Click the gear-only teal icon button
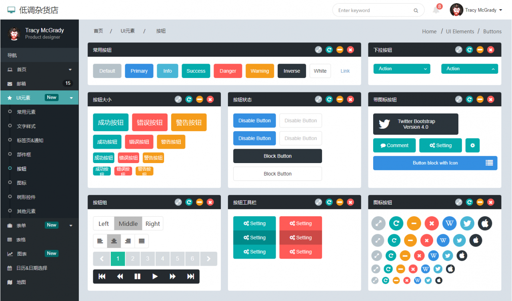 (472, 146)
